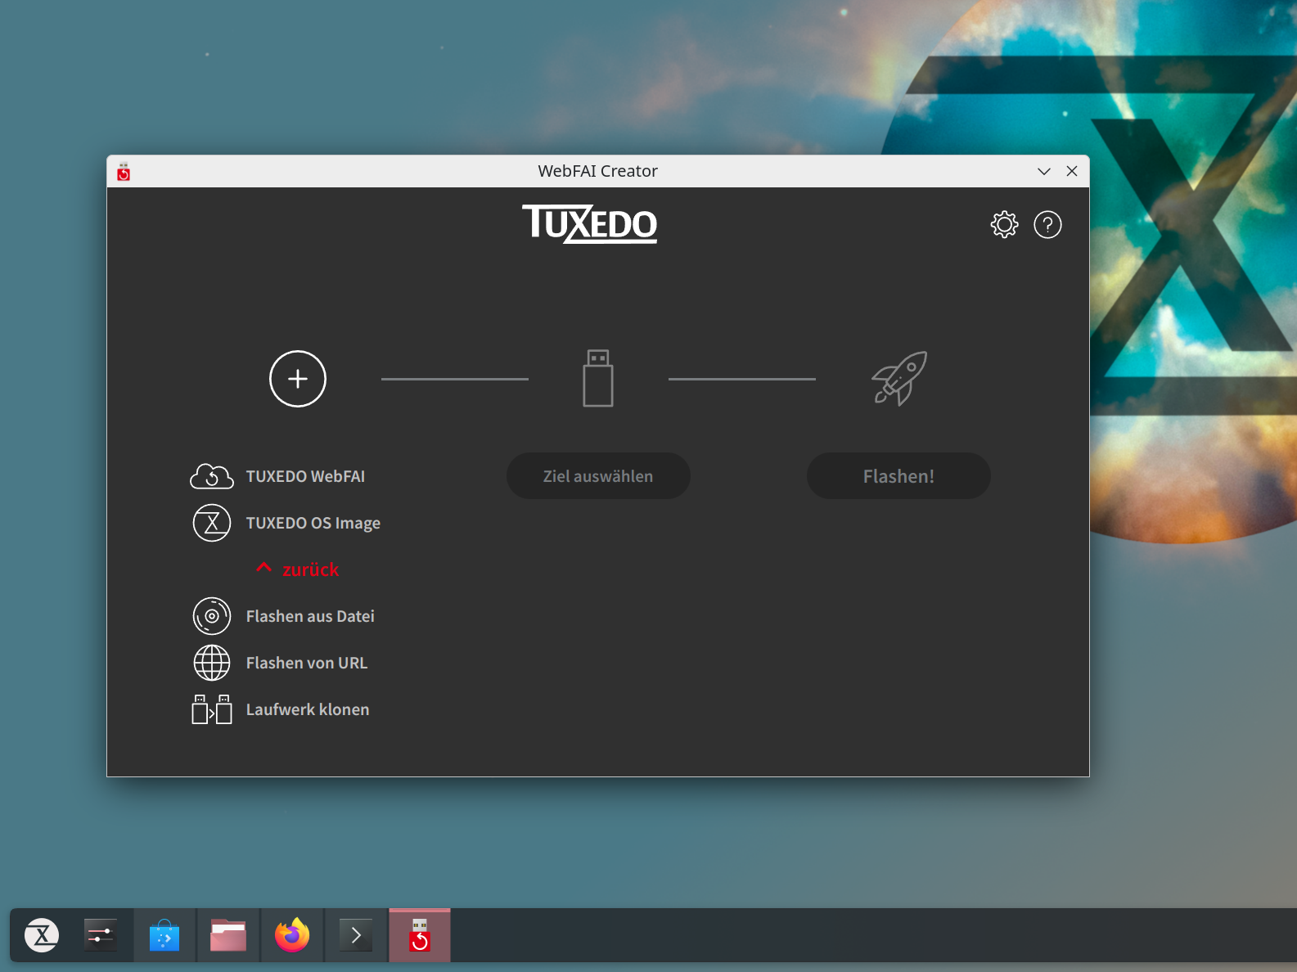Open the file manager from taskbar
Image resolution: width=1297 pixels, height=972 pixels.
coord(228,935)
